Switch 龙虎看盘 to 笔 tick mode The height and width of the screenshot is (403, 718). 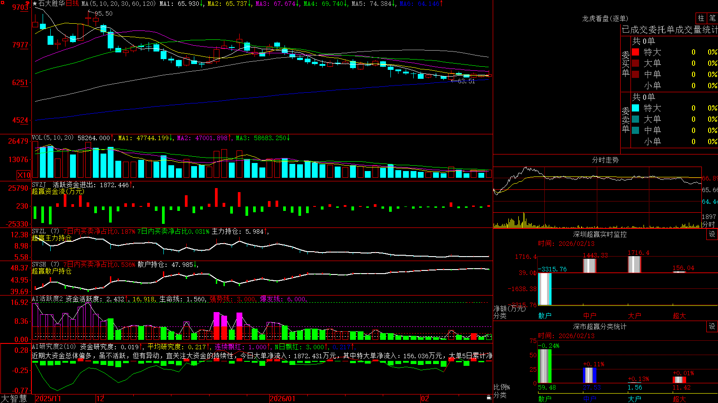(x=712, y=18)
